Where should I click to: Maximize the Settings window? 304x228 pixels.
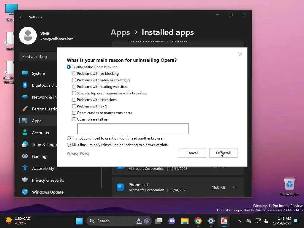[x=231, y=15]
